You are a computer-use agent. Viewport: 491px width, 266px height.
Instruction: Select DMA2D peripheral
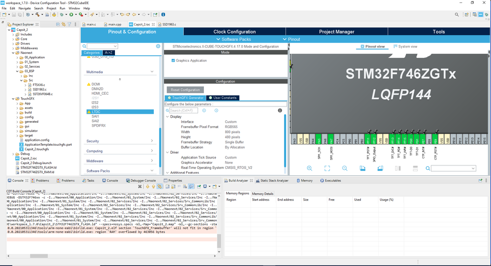pos(97,89)
